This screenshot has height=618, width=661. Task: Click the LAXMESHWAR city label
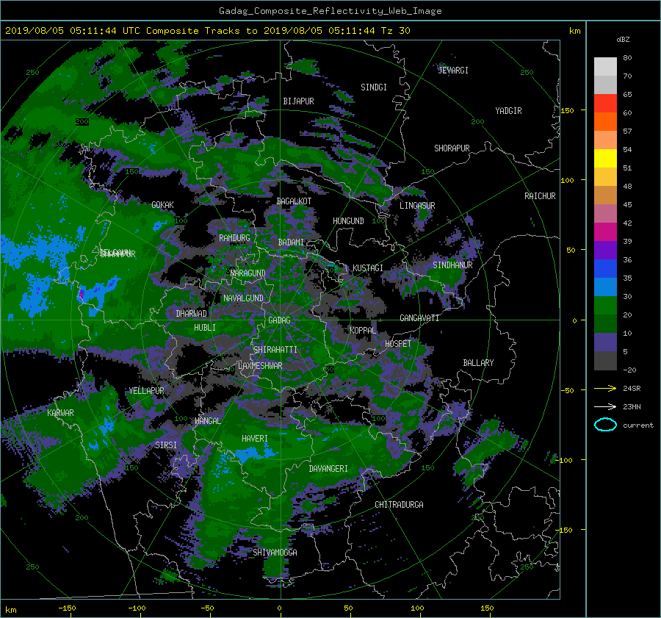[x=260, y=366]
